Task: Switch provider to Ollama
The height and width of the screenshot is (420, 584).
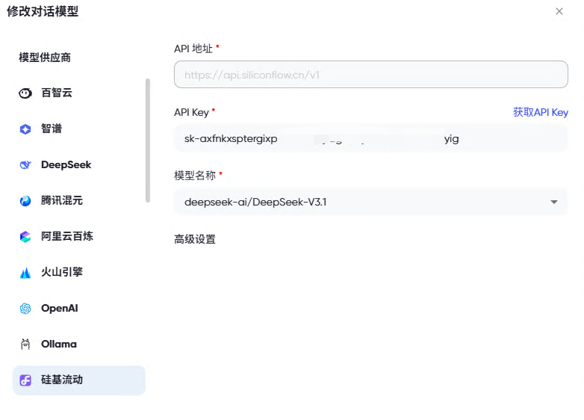Action: [x=79, y=344]
